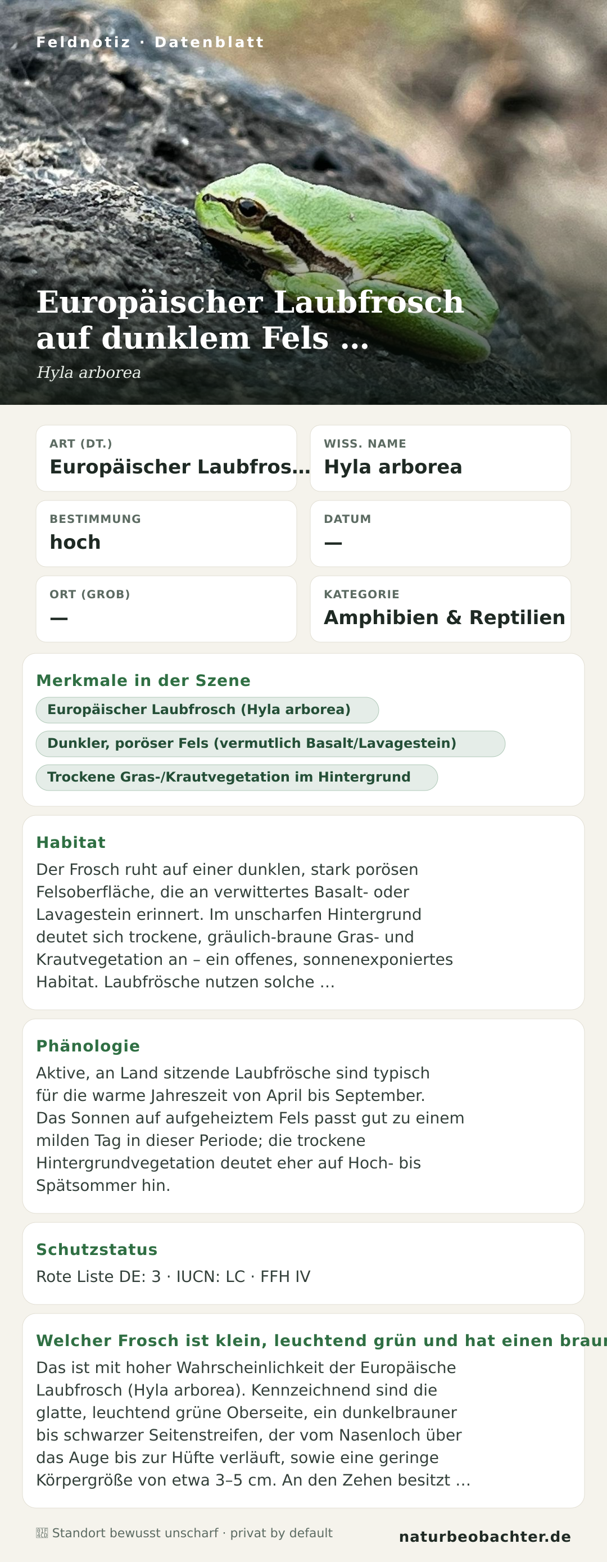Image resolution: width=607 pixels, height=1562 pixels.
Task: Click the WISS. NAME Hyla arborea card
Action: [x=440, y=458]
